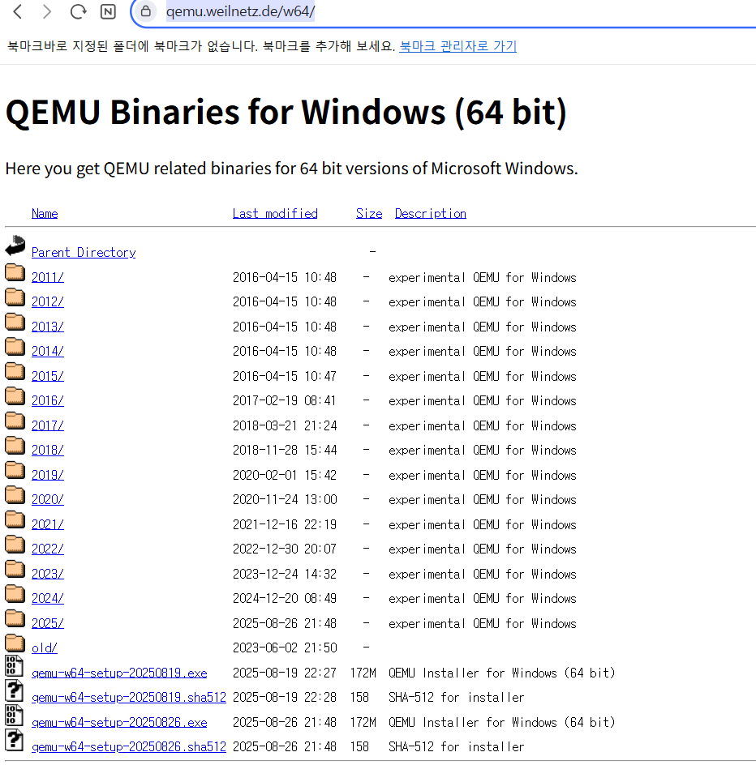
Task: Click the folder icon beside 2011/
Action: click(15, 272)
